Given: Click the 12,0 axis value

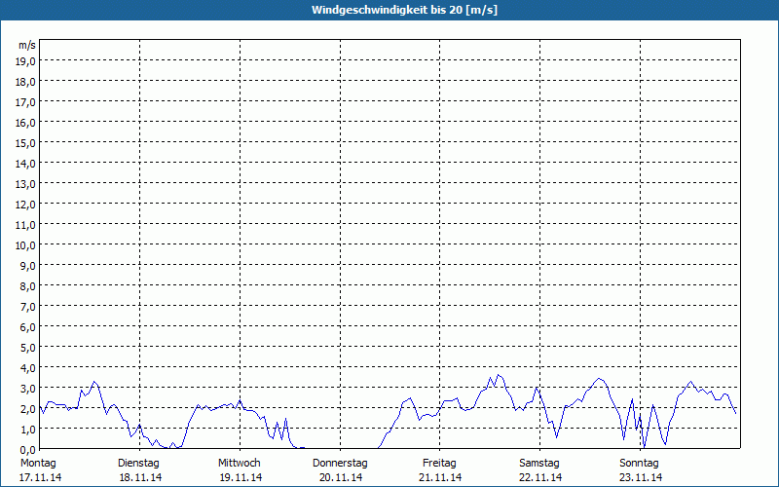Looking at the screenshot, I should coord(25,205).
